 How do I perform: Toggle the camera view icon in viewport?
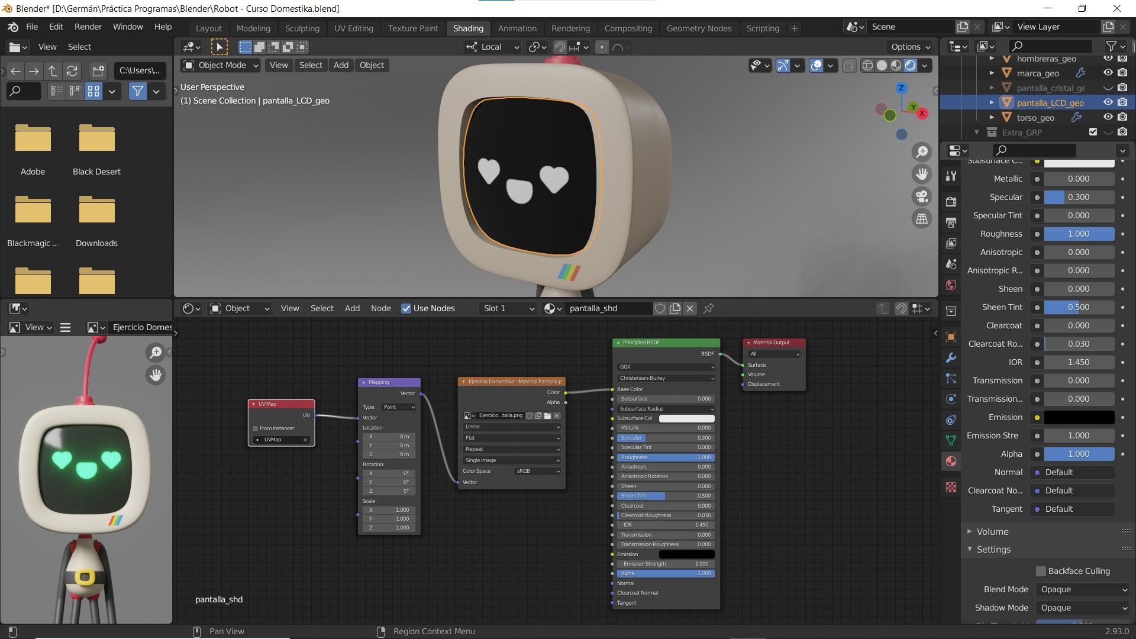point(921,196)
